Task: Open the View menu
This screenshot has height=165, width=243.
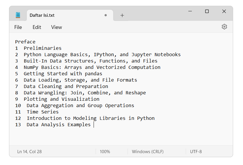Action: point(57,27)
